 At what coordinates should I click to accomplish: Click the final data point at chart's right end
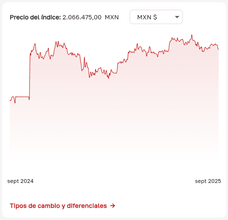tap(218, 49)
